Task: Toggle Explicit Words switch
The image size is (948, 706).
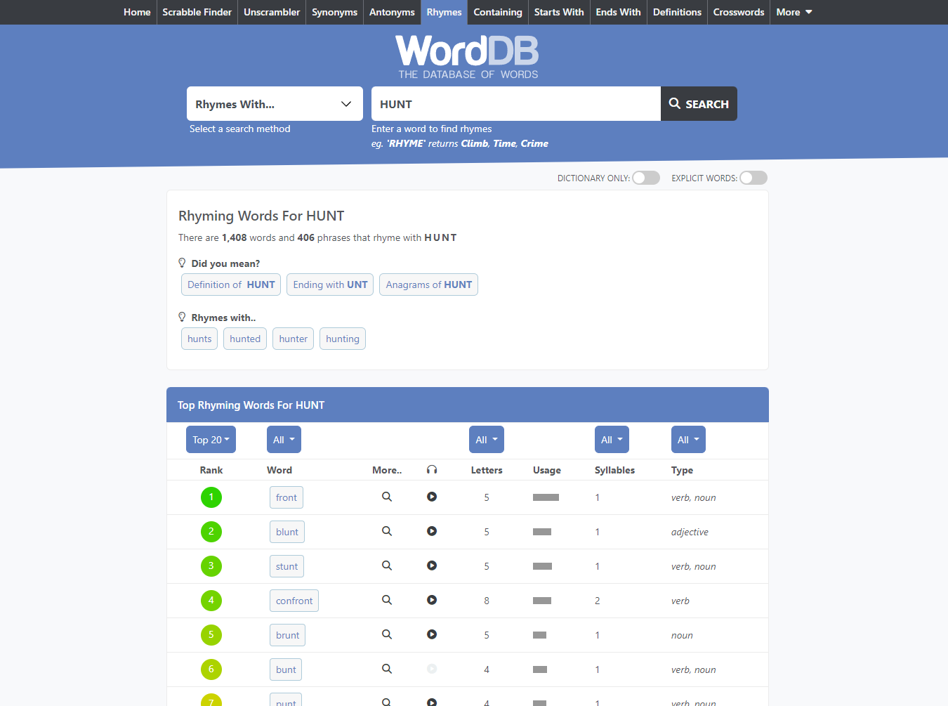Action: coord(753,178)
